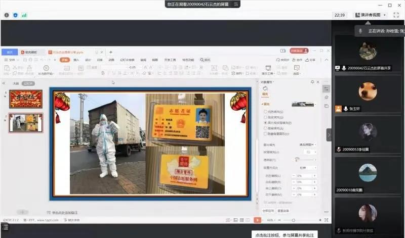Select the first fill radio option
This screenshot has width=405, height=238.
point(265,111)
